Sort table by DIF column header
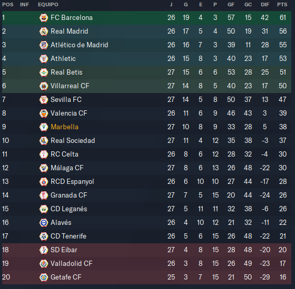 (x=265, y=5)
